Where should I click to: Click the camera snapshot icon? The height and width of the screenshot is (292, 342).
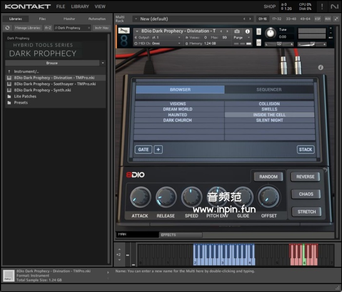(237, 31)
